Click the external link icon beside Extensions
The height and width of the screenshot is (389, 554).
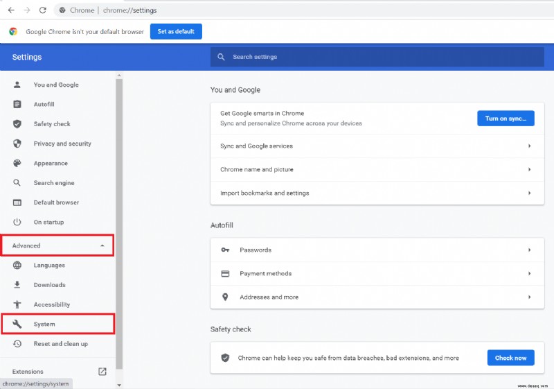102,372
